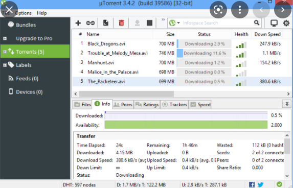Click the Bundles sidebar icon
This screenshot has height=188, width=293.
pyautogui.click(x=11, y=25)
